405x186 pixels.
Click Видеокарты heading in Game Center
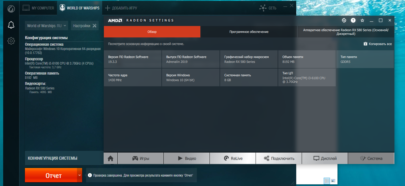[x=35, y=83]
